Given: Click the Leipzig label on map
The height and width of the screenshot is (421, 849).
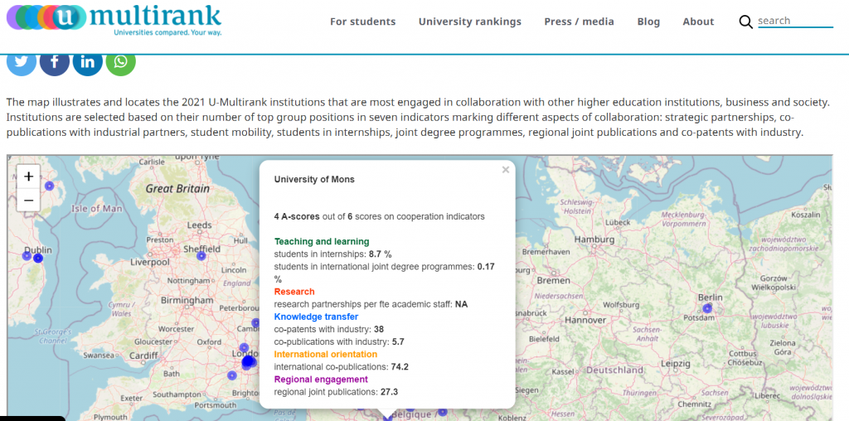Looking at the screenshot, I should 674,364.
